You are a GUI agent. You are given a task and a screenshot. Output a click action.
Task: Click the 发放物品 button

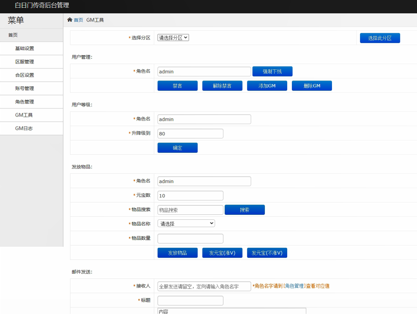tap(177, 253)
